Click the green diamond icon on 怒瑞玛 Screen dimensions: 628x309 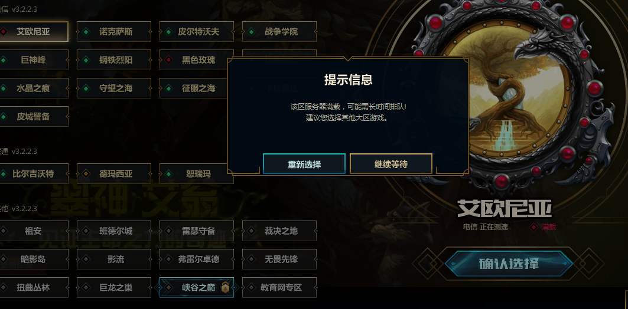point(168,174)
